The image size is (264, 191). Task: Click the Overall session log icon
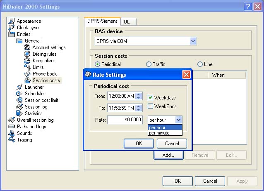pyautogui.click(x=12, y=120)
